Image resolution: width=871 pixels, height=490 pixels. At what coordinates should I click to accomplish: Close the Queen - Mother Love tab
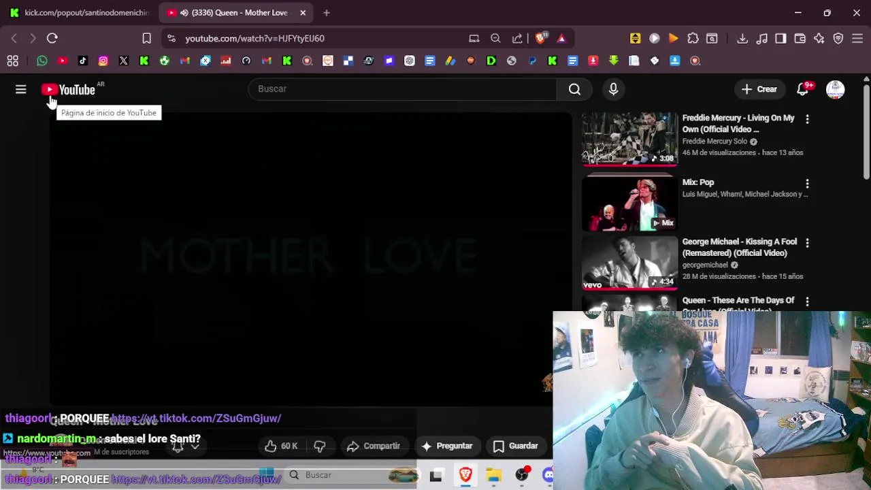(303, 13)
